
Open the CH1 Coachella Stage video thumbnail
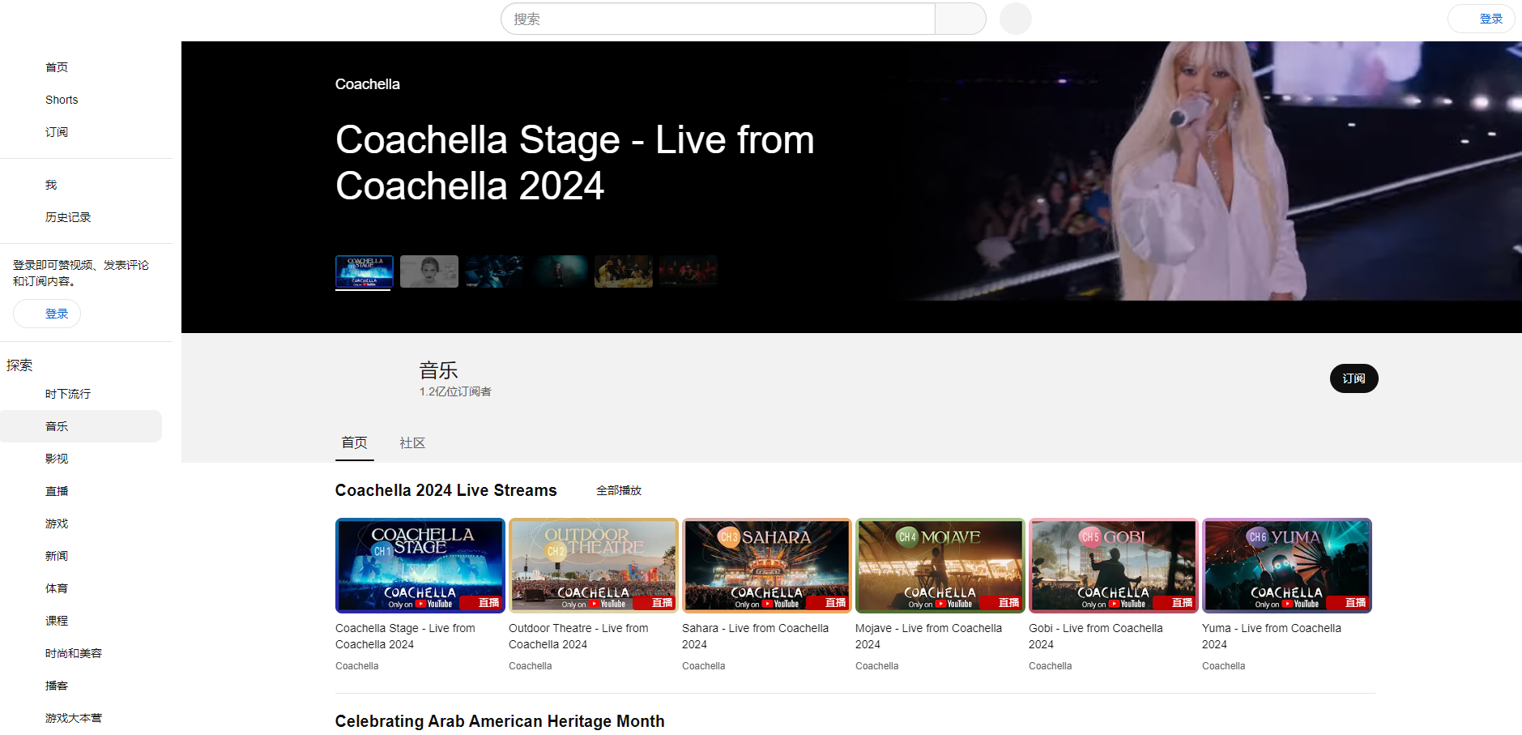coord(420,566)
